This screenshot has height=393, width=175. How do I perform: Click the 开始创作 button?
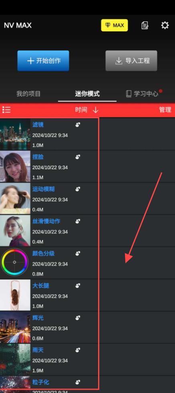coord(43,61)
